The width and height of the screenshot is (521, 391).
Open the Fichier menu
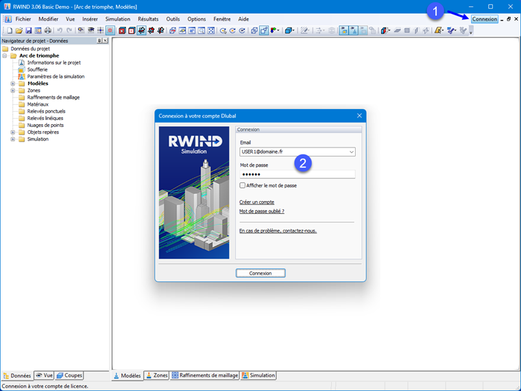point(23,19)
